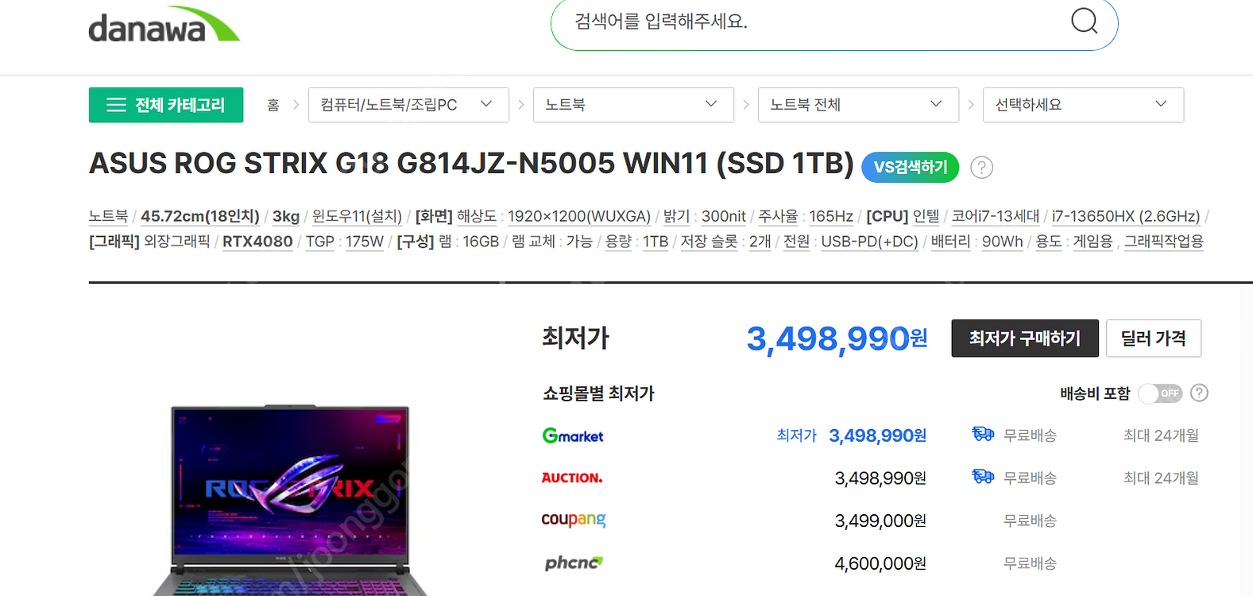Image resolution: width=1253 pixels, height=596 pixels.
Task: Go to 홈 in breadcrumb
Action: coord(273,105)
